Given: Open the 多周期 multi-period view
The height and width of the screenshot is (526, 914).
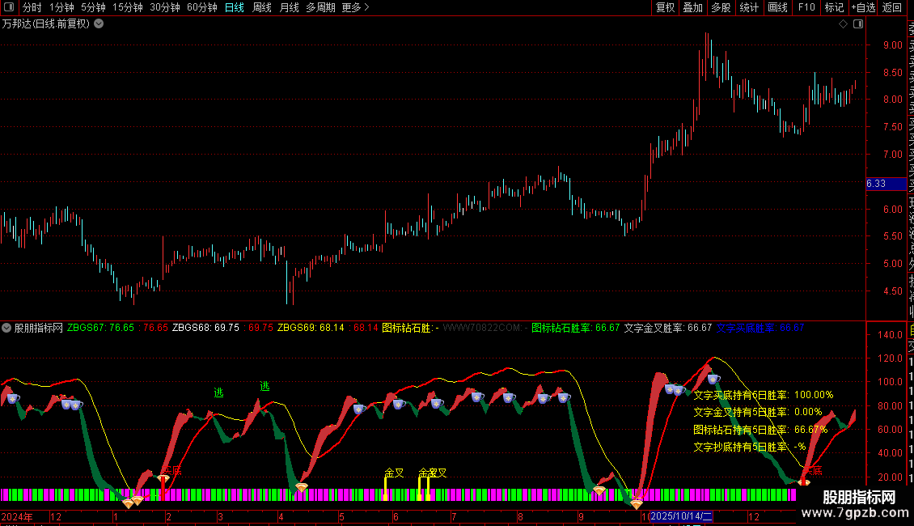Looking at the screenshot, I should coord(320,7).
